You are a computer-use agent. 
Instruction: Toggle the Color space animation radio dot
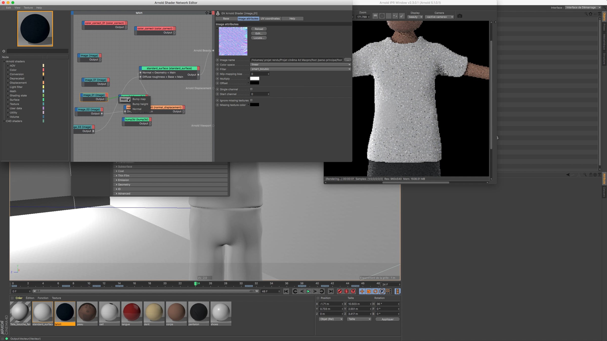[x=217, y=65]
